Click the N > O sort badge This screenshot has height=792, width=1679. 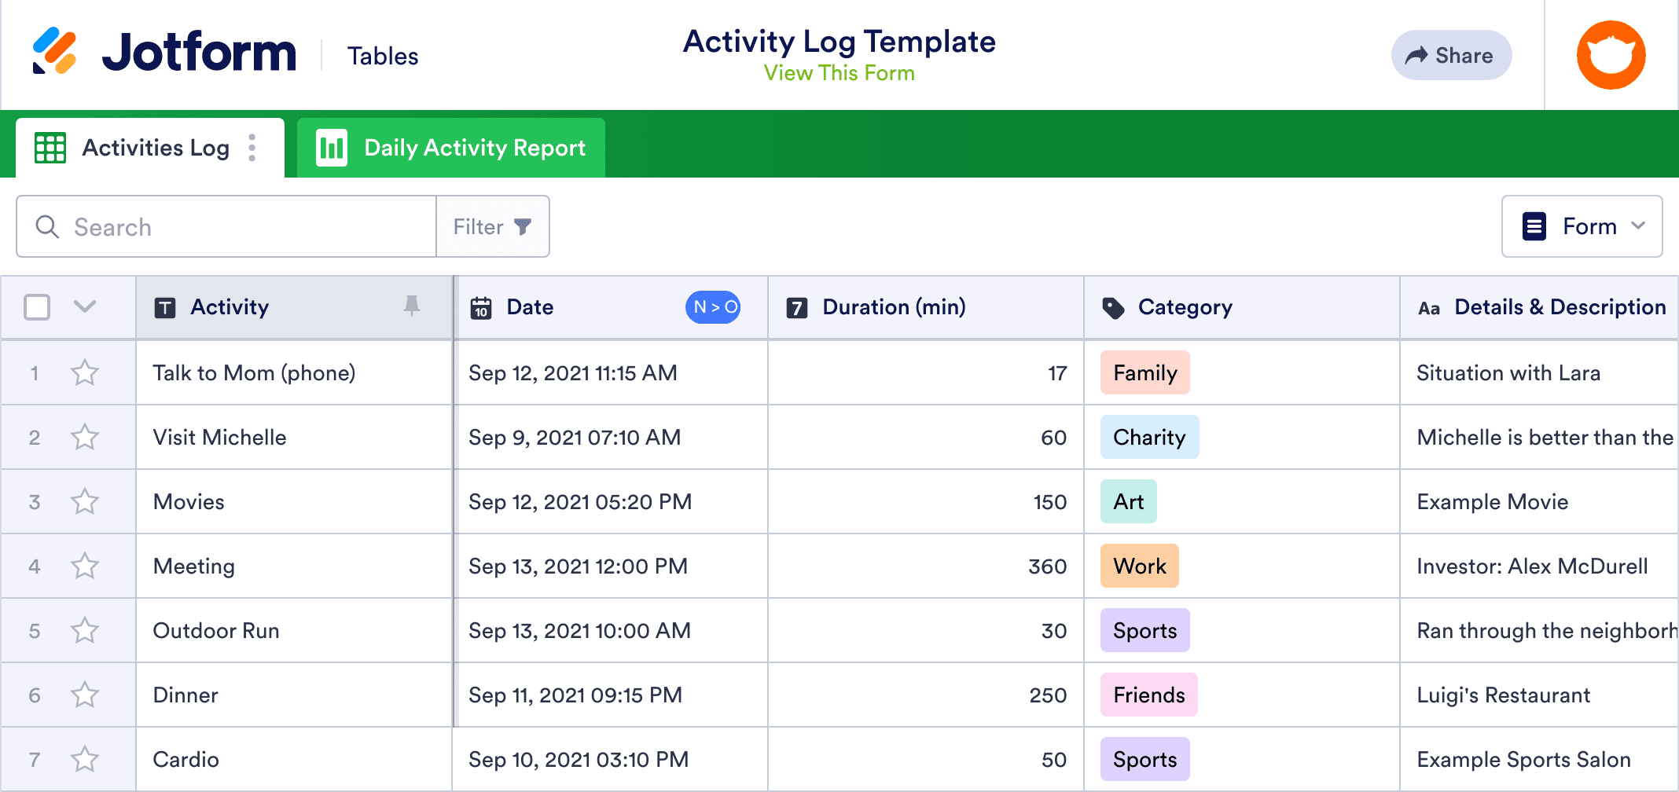(x=714, y=307)
